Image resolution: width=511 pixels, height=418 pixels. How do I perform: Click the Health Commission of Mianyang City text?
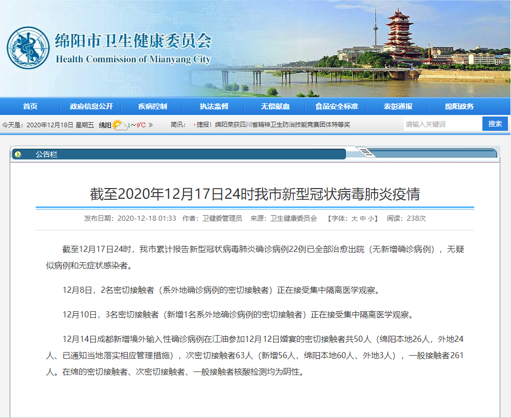pos(133,59)
